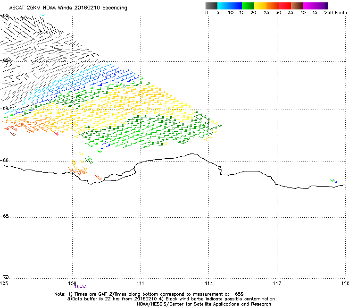The height and width of the screenshot is (307, 349).
Task: Select the green 15-20 knots color band
Action: (248, 6)
